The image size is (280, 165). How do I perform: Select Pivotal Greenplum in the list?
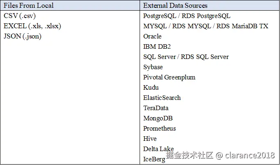pos(169,77)
